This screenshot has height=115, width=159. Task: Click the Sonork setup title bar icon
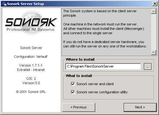(x=4, y=4)
